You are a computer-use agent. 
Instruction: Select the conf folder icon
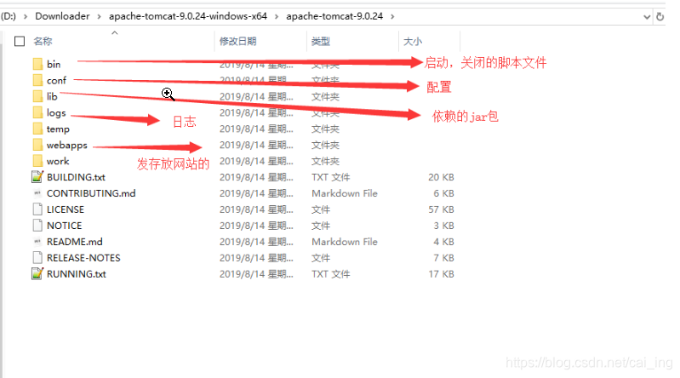[x=37, y=80]
